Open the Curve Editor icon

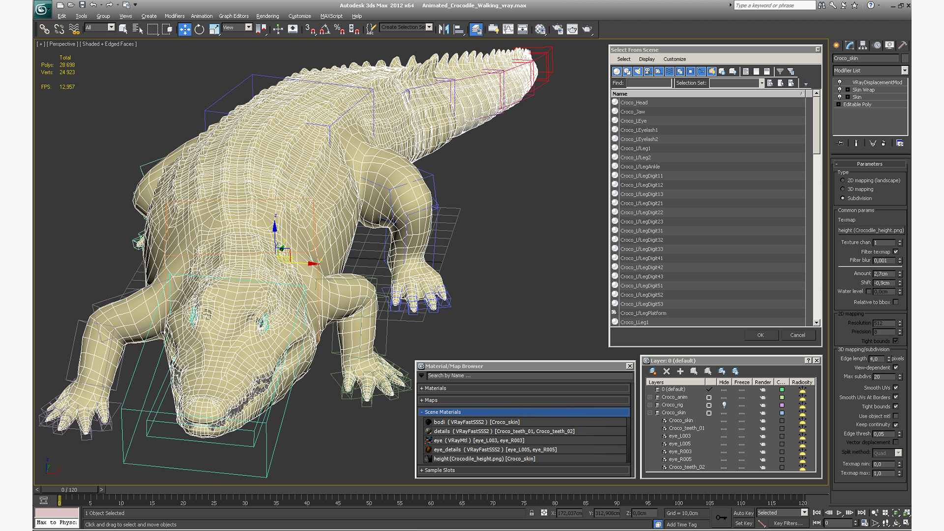coord(508,29)
